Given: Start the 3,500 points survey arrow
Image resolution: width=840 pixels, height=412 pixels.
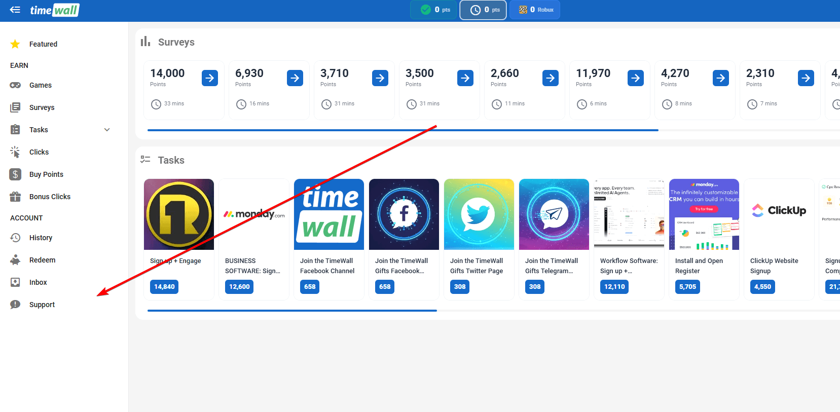Looking at the screenshot, I should pyautogui.click(x=465, y=78).
